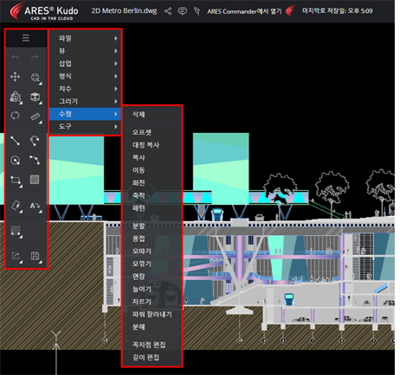Screen dimensions: 400x375
Task: Click the ARES Kudo logo
Action: pos(44,12)
